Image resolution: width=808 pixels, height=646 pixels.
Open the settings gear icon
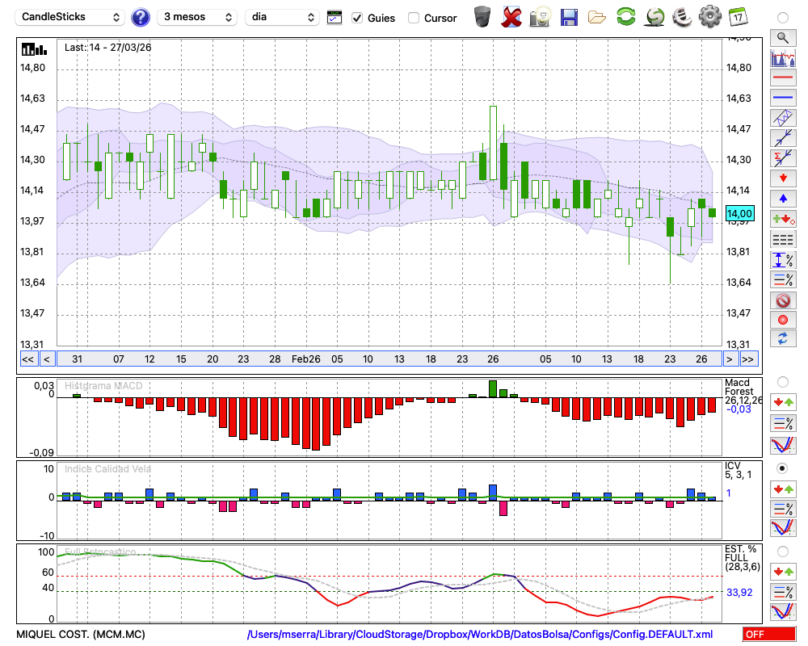pyautogui.click(x=709, y=16)
